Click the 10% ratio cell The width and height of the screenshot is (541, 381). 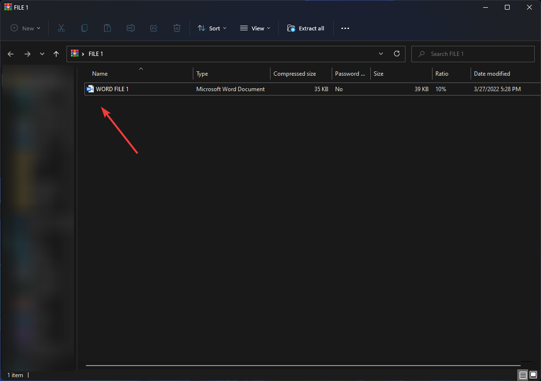(441, 89)
